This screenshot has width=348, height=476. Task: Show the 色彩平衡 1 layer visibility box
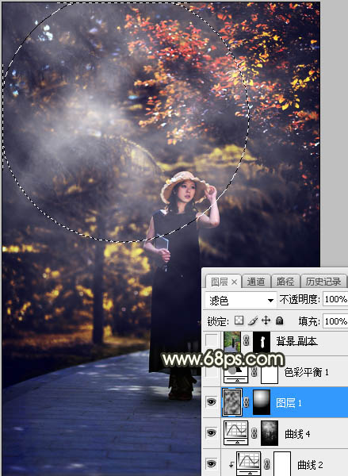point(212,372)
